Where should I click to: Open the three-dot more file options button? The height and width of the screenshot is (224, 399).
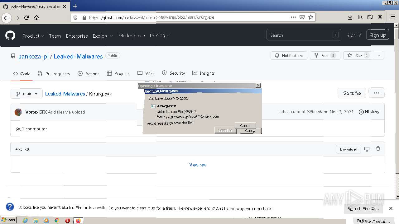(377, 93)
